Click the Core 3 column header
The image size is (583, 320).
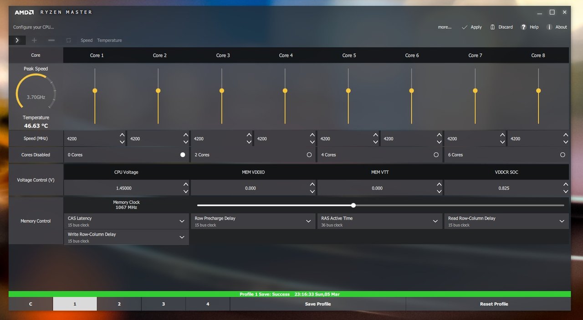pyautogui.click(x=223, y=55)
